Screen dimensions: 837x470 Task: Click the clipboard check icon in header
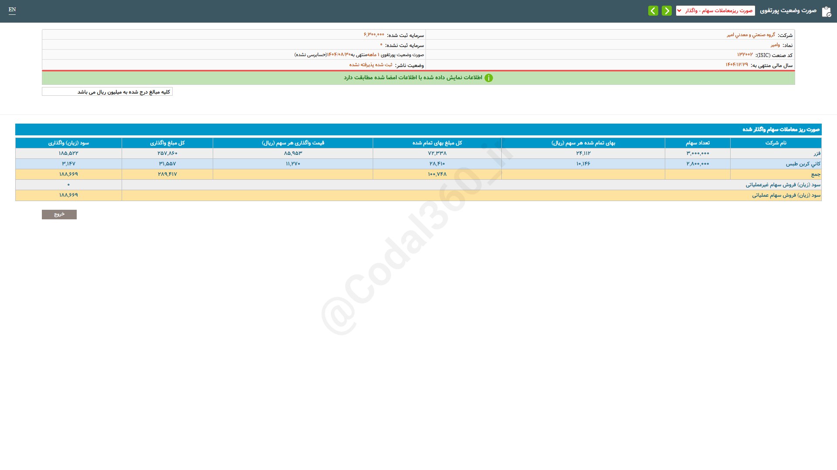point(826,12)
